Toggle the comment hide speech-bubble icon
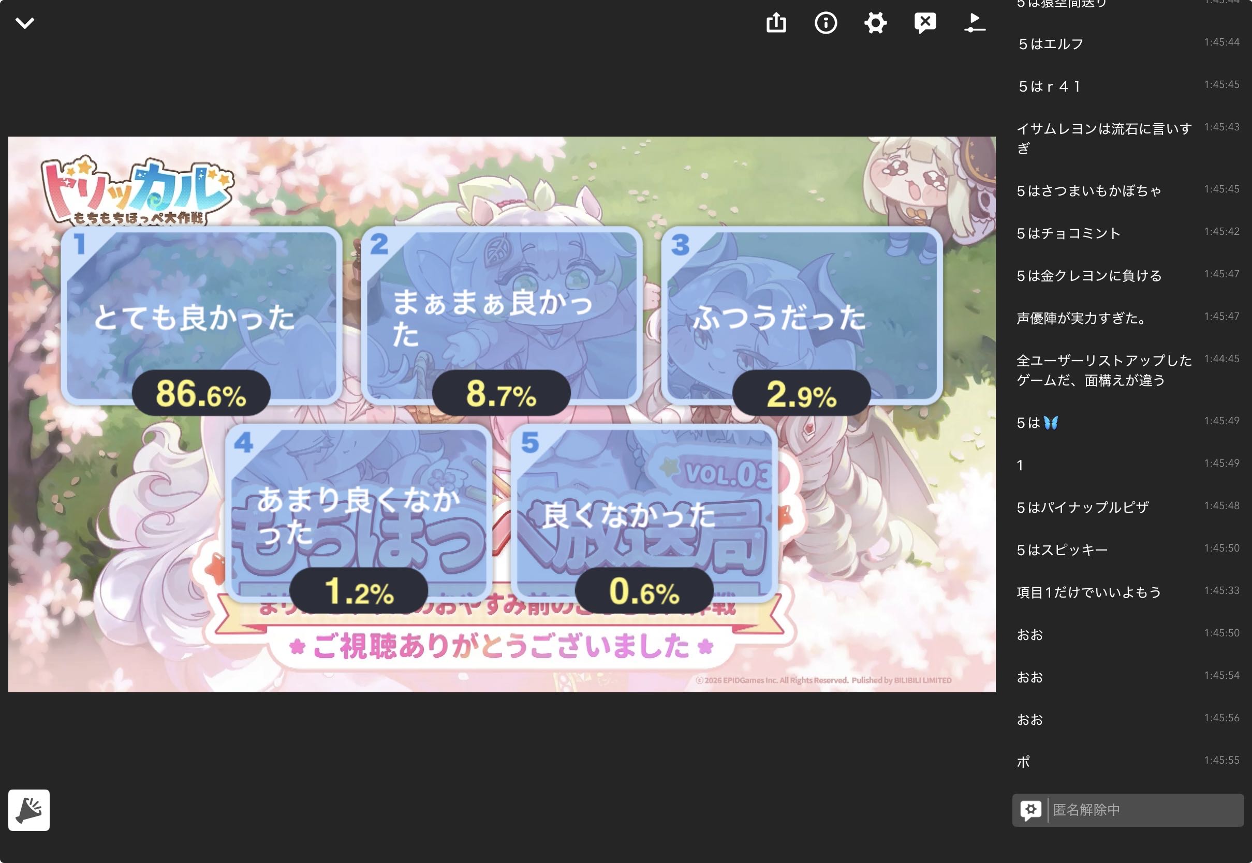Viewport: 1252px width, 863px height. pos(925,23)
